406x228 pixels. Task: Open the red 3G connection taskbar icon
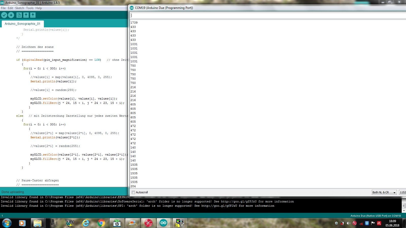point(148,223)
